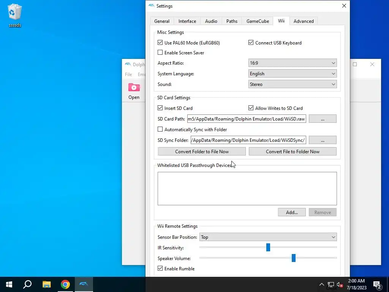Toggle Use PAL60 Mode (EuRGB60) checkbox
The image size is (389, 292).
point(160,43)
